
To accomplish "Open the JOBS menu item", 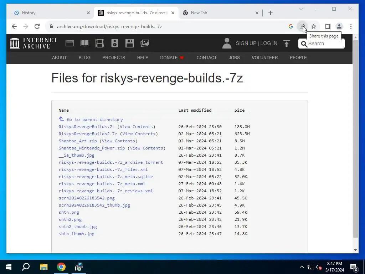I will point(234,57).
